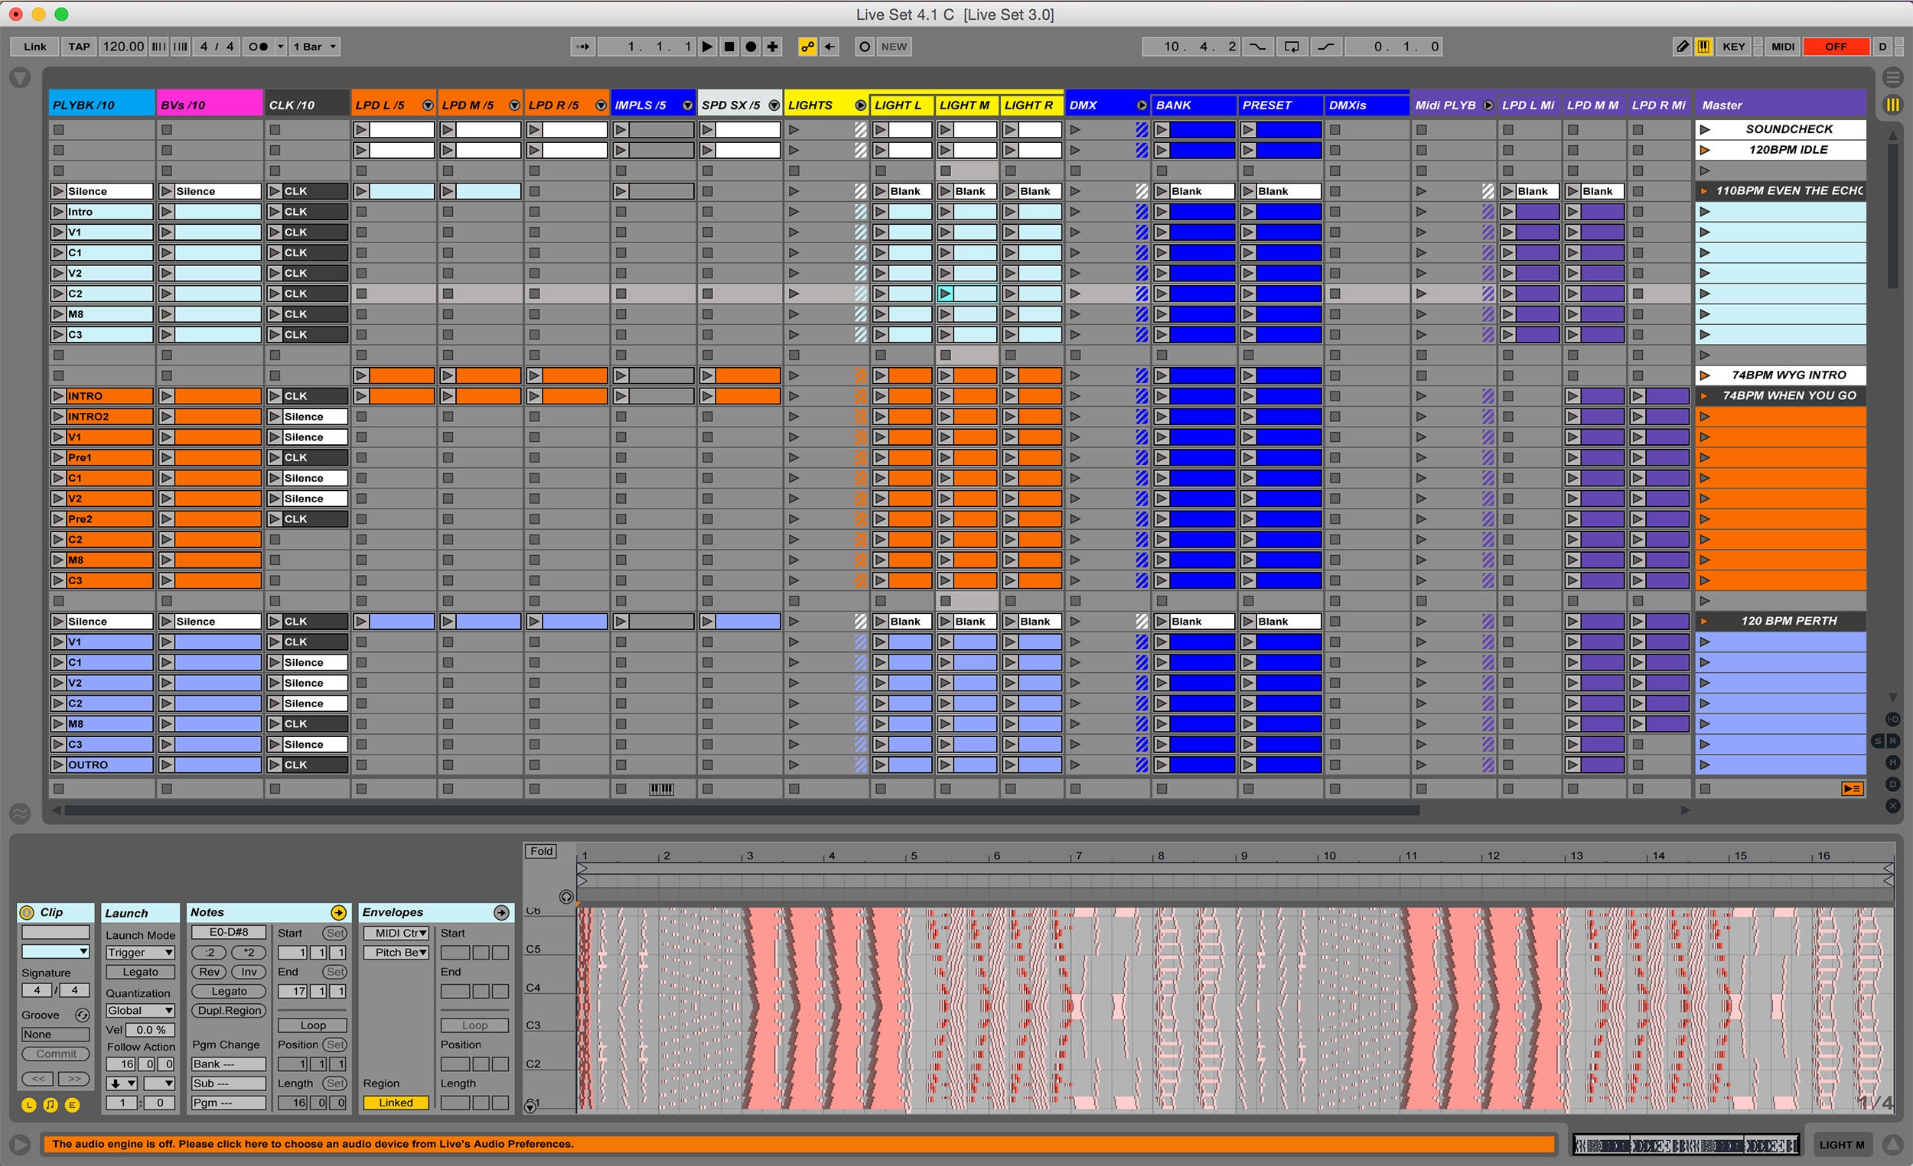The width and height of the screenshot is (1913, 1166).
Task: Click the 110BPM EVEN THE ECHO scene
Action: coord(1790,191)
